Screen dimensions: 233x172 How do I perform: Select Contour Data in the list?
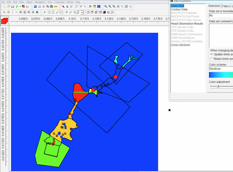click(179, 10)
